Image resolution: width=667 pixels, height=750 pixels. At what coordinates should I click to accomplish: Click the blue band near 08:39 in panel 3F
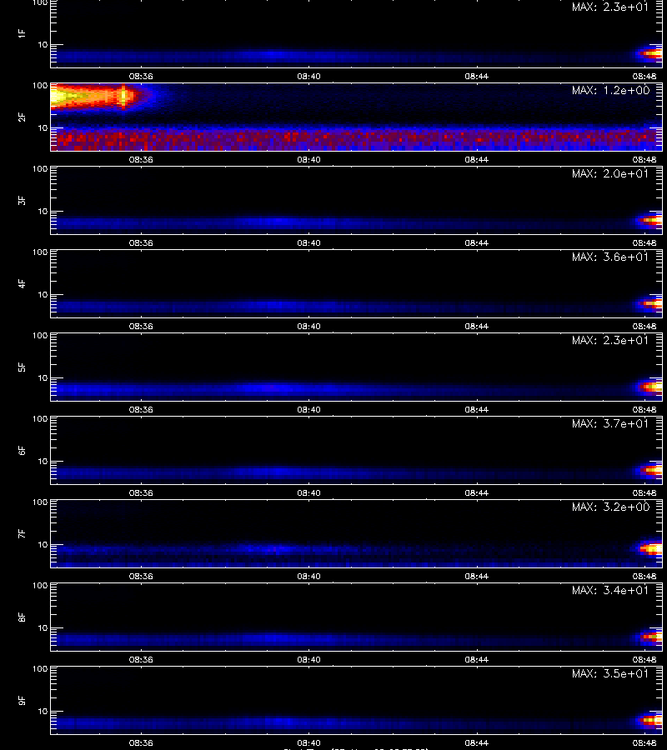pyautogui.click(x=278, y=222)
